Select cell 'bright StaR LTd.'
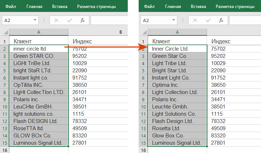261x153 pixels. [x=39, y=71]
